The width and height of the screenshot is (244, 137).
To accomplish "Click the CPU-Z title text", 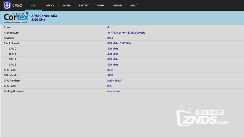I will coord(17,5).
